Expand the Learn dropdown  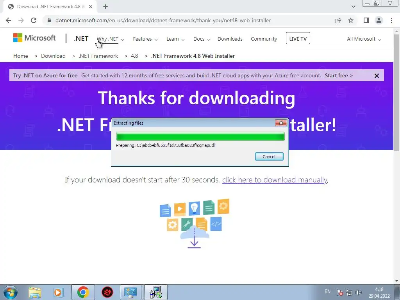pyautogui.click(x=175, y=39)
